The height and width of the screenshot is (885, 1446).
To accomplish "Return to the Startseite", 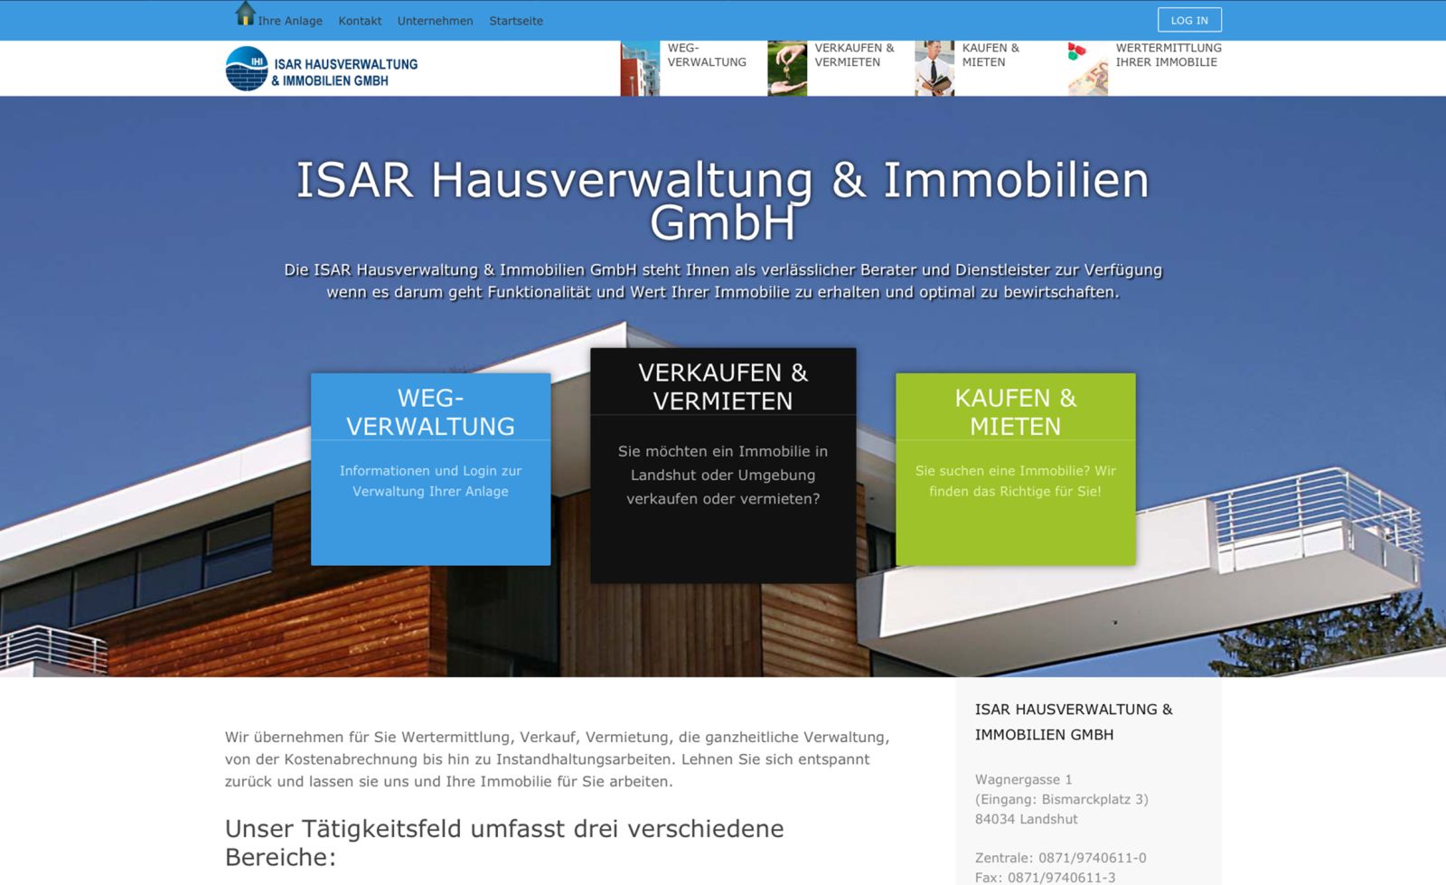I will coord(516,21).
